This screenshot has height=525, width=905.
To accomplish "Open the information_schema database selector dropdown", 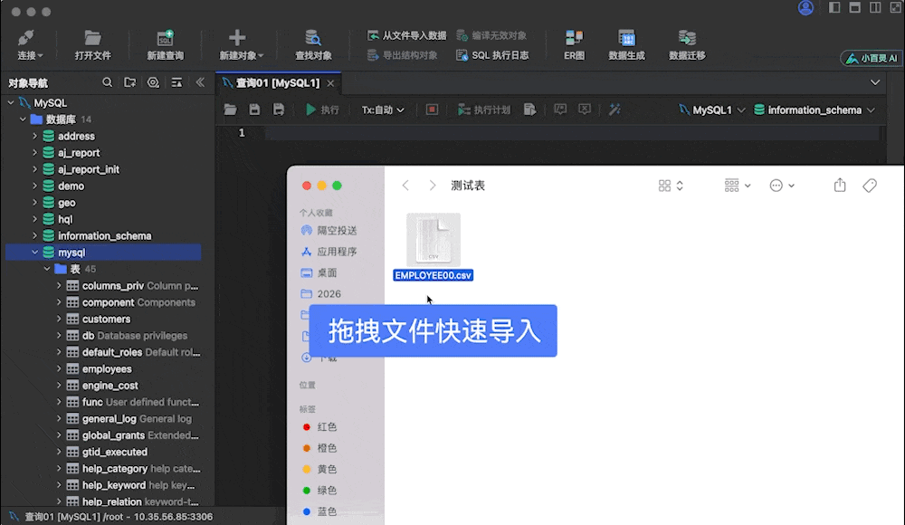I will tap(816, 109).
